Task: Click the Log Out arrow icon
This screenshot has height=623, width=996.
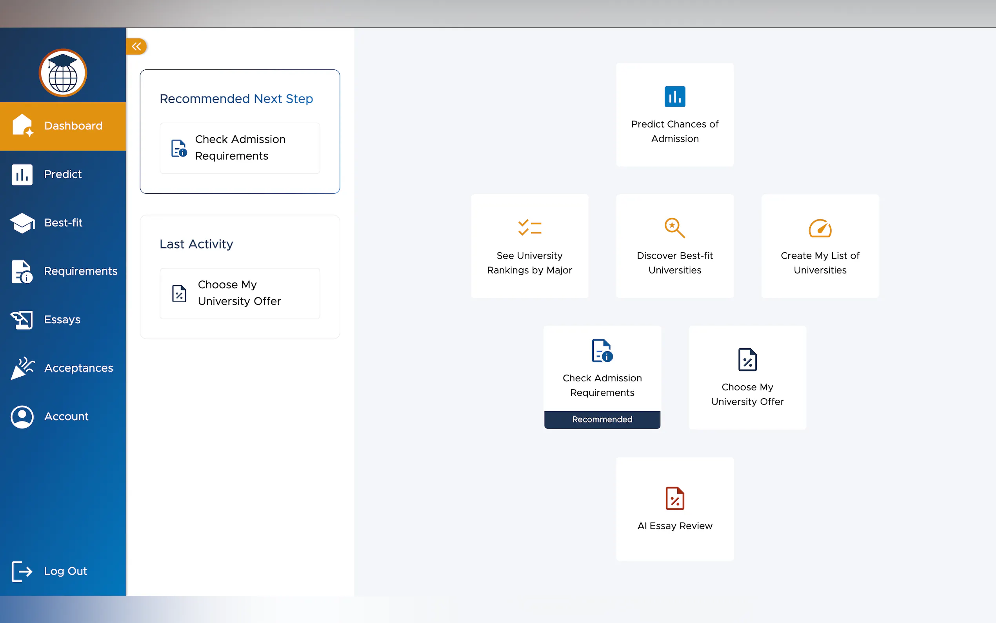Action: pos(22,571)
